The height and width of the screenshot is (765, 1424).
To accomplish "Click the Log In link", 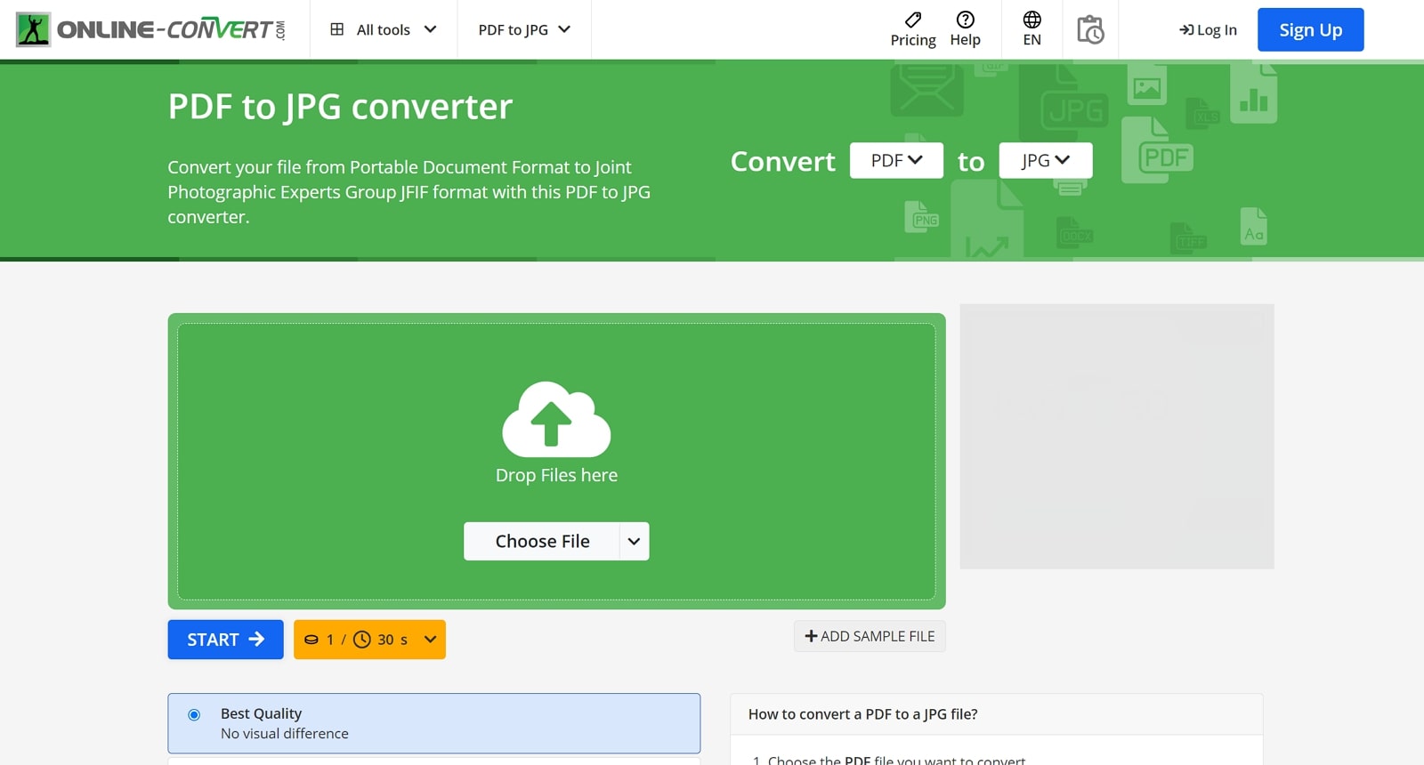I will (x=1208, y=29).
